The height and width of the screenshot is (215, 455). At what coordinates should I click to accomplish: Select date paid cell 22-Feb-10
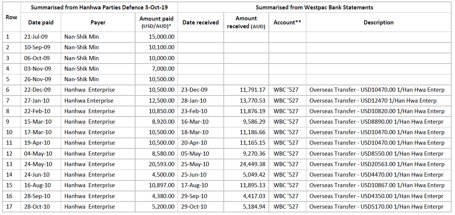pos(37,111)
